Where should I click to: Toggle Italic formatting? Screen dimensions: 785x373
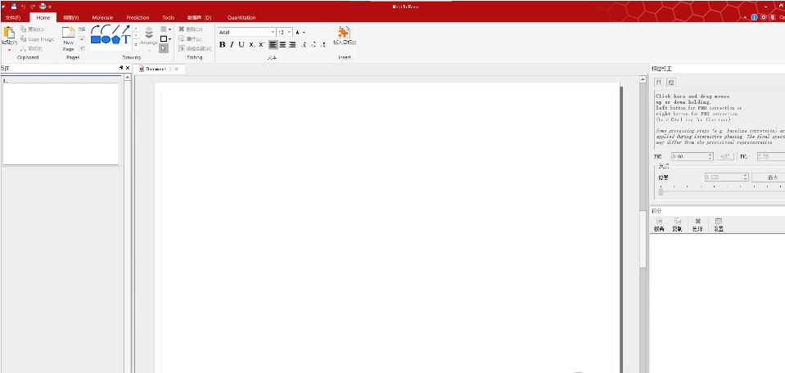coord(232,44)
